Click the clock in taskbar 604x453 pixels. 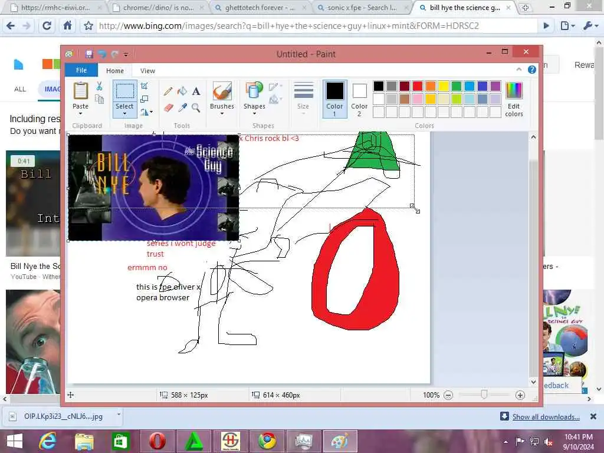(578, 442)
